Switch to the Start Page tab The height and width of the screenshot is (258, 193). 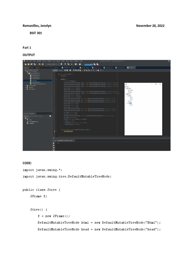point(56,68)
